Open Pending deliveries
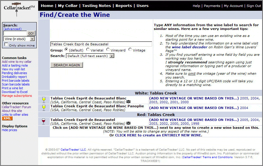Image resolution: width=263 pixels, height=166 pixels. click(x=15, y=73)
